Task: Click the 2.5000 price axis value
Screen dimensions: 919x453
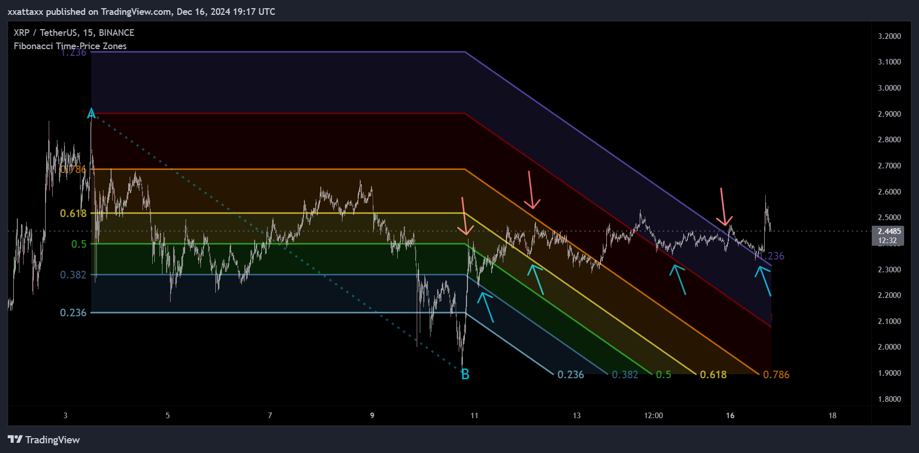Action: tap(889, 218)
